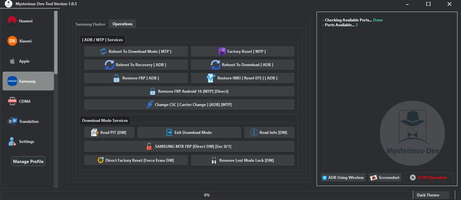Click Exit Download Mode
This screenshot has width=461, height=200.
[x=189, y=132]
